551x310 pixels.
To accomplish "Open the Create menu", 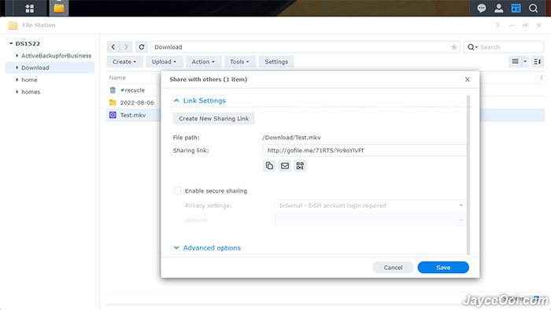I will tap(124, 61).
